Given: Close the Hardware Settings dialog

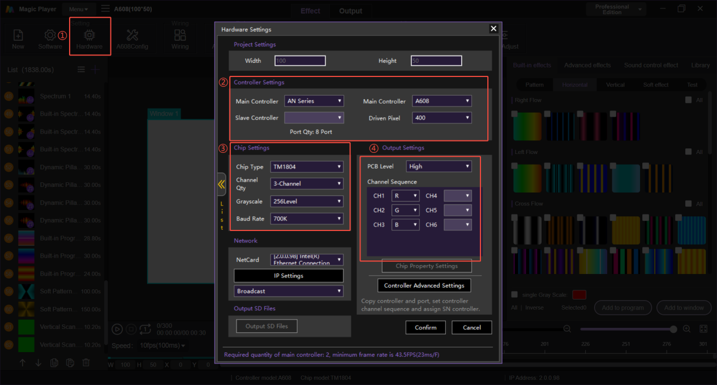Looking at the screenshot, I should [493, 29].
